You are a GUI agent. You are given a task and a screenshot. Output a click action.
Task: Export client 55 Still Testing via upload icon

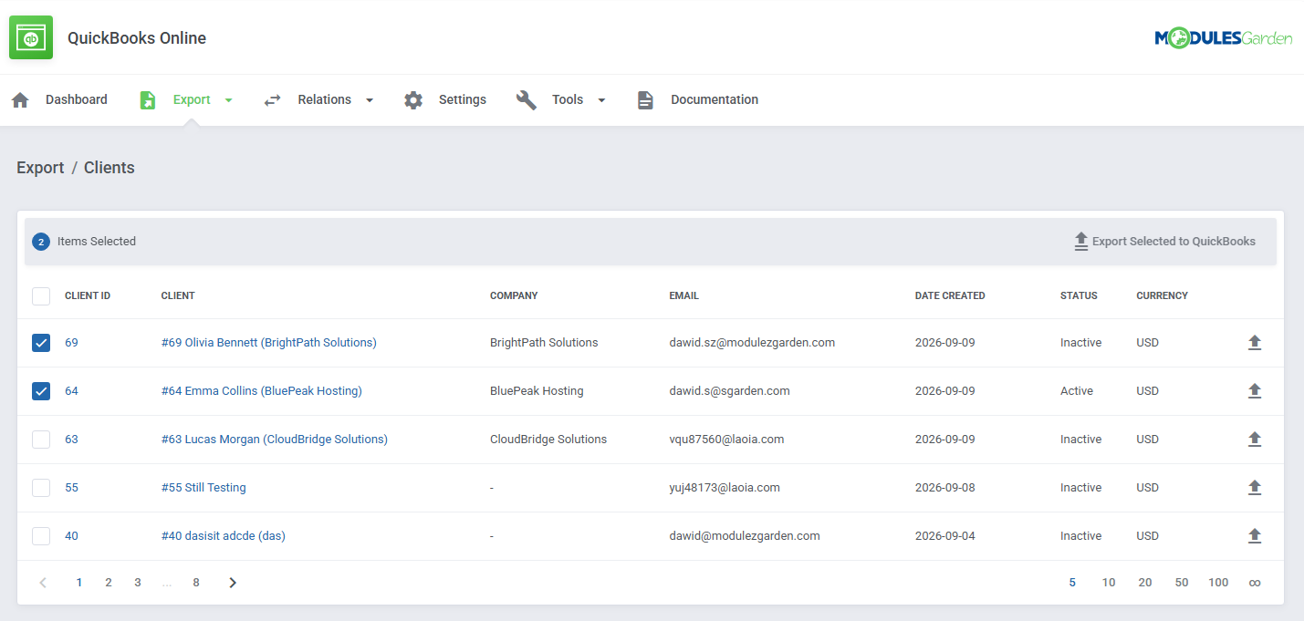point(1255,488)
